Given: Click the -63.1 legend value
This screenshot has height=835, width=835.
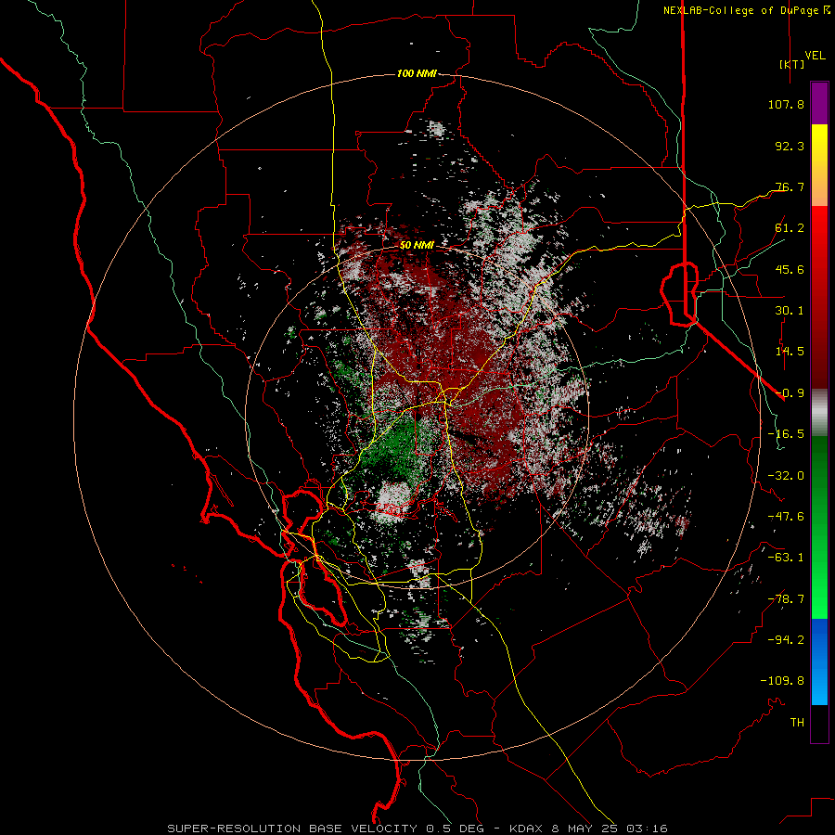Looking at the screenshot, I should [786, 558].
